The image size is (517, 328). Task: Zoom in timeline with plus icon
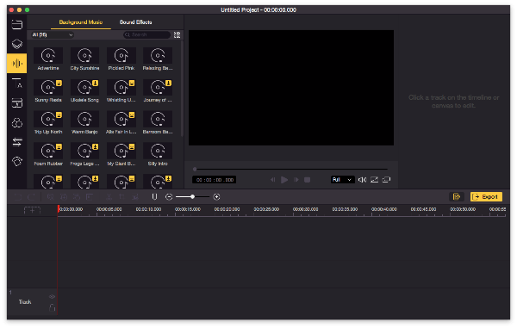point(216,197)
